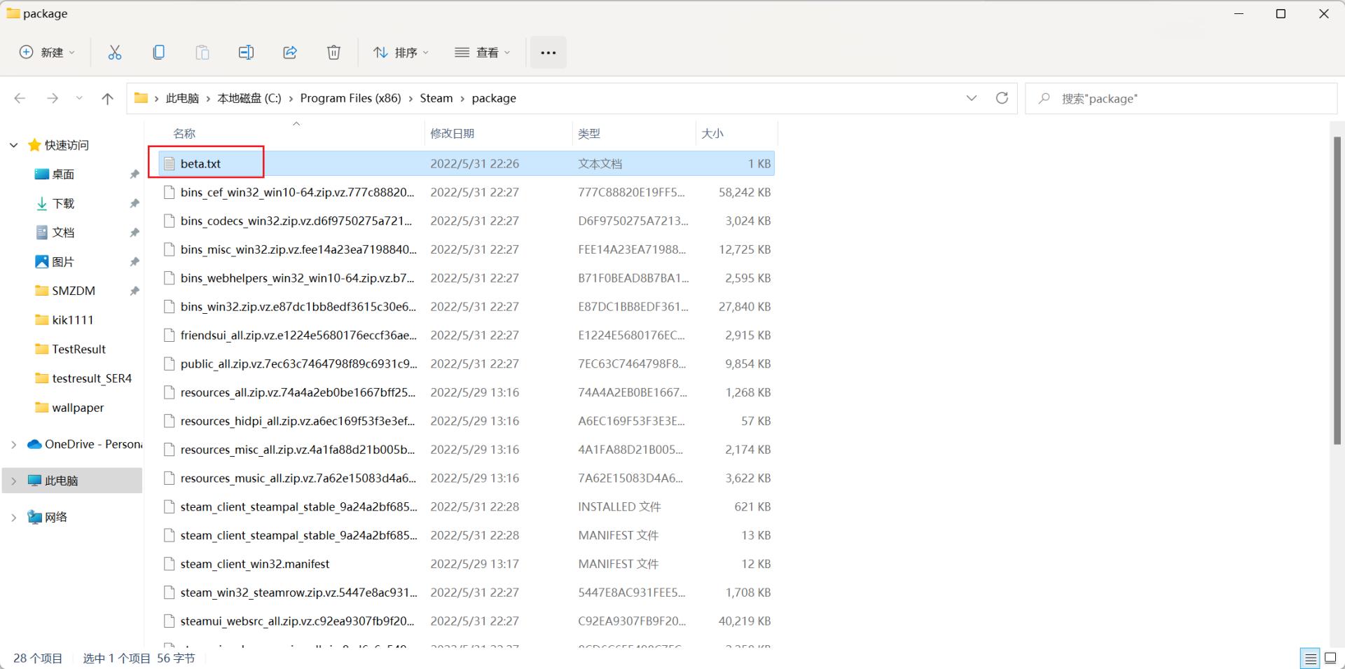Paste from the clipboard

[x=202, y=52]
